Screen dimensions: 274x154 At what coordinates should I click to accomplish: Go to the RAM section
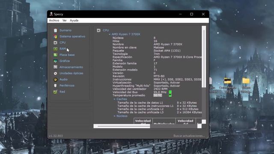click(63, 48)
